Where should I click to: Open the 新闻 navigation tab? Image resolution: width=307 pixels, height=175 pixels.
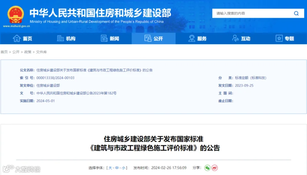pyautogui.click(x=110, y=39)
